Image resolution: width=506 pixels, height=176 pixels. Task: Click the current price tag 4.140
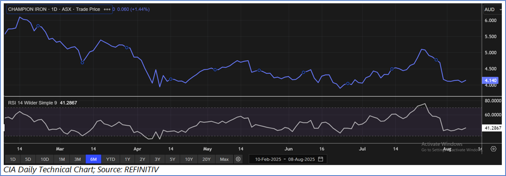coord(490,81)
